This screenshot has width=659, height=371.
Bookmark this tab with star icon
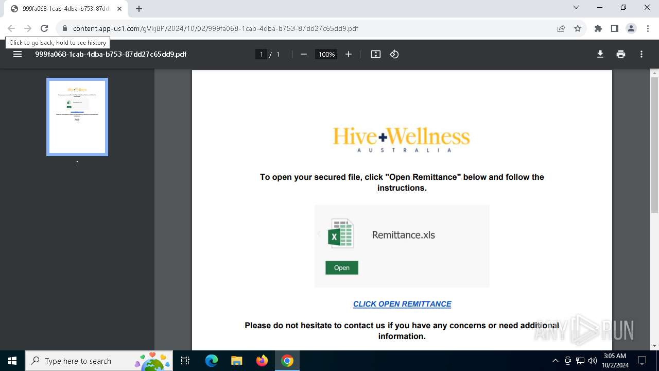pyautogui.click(x=578, y=28)
